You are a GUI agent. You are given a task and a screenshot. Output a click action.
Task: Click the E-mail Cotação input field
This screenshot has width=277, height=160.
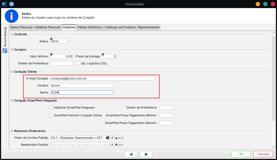[102, 78]
